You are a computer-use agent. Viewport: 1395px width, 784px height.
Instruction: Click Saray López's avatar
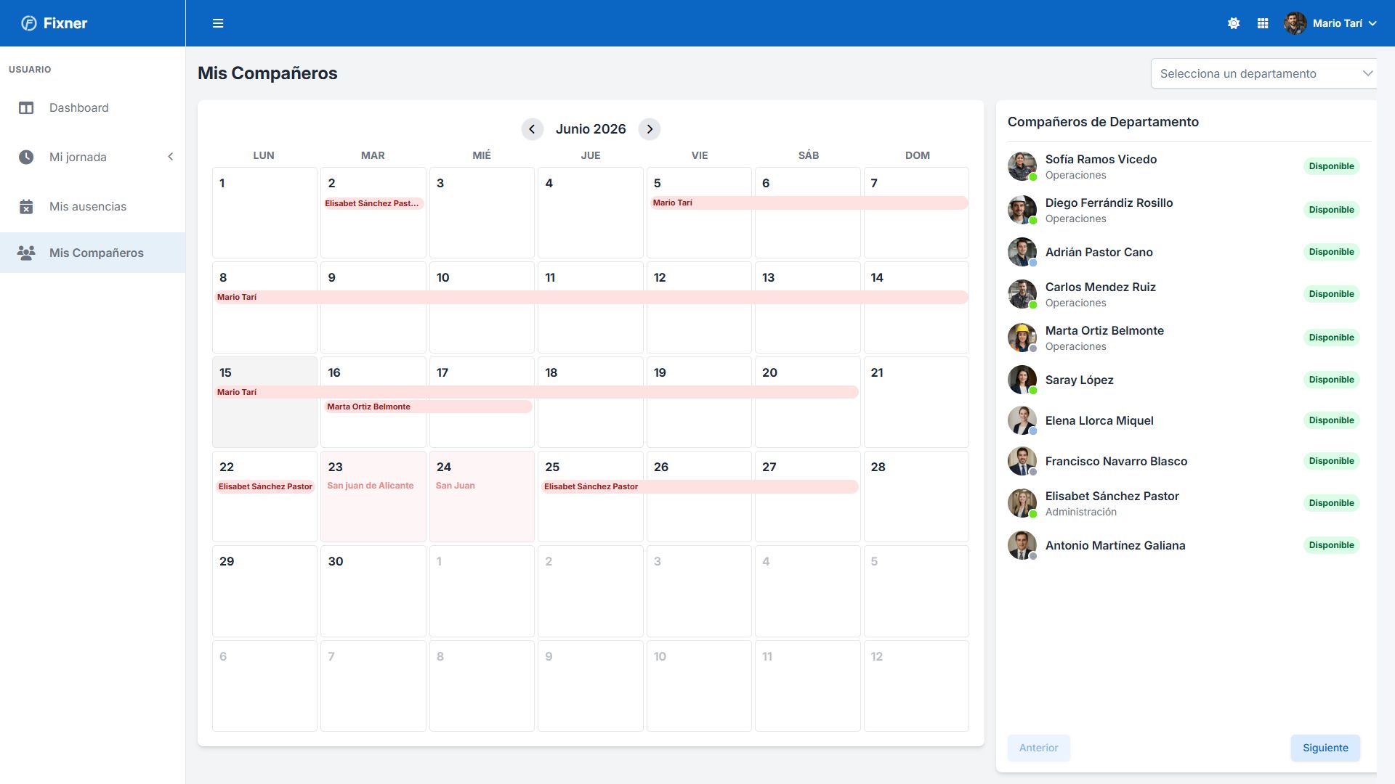point(1022,380)
